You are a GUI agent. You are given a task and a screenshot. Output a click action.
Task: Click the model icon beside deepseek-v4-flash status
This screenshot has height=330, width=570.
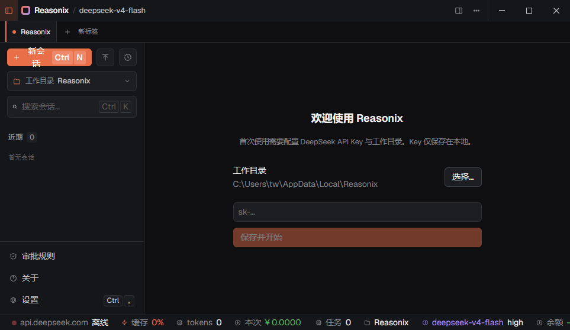425,322
